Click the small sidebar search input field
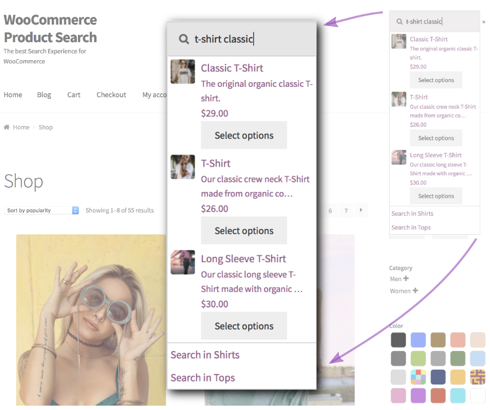Image resolution: width=490 pixels, height=410 pixels. [434, 22]
